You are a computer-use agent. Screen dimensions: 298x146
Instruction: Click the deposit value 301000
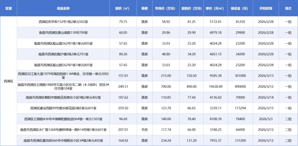240,76
